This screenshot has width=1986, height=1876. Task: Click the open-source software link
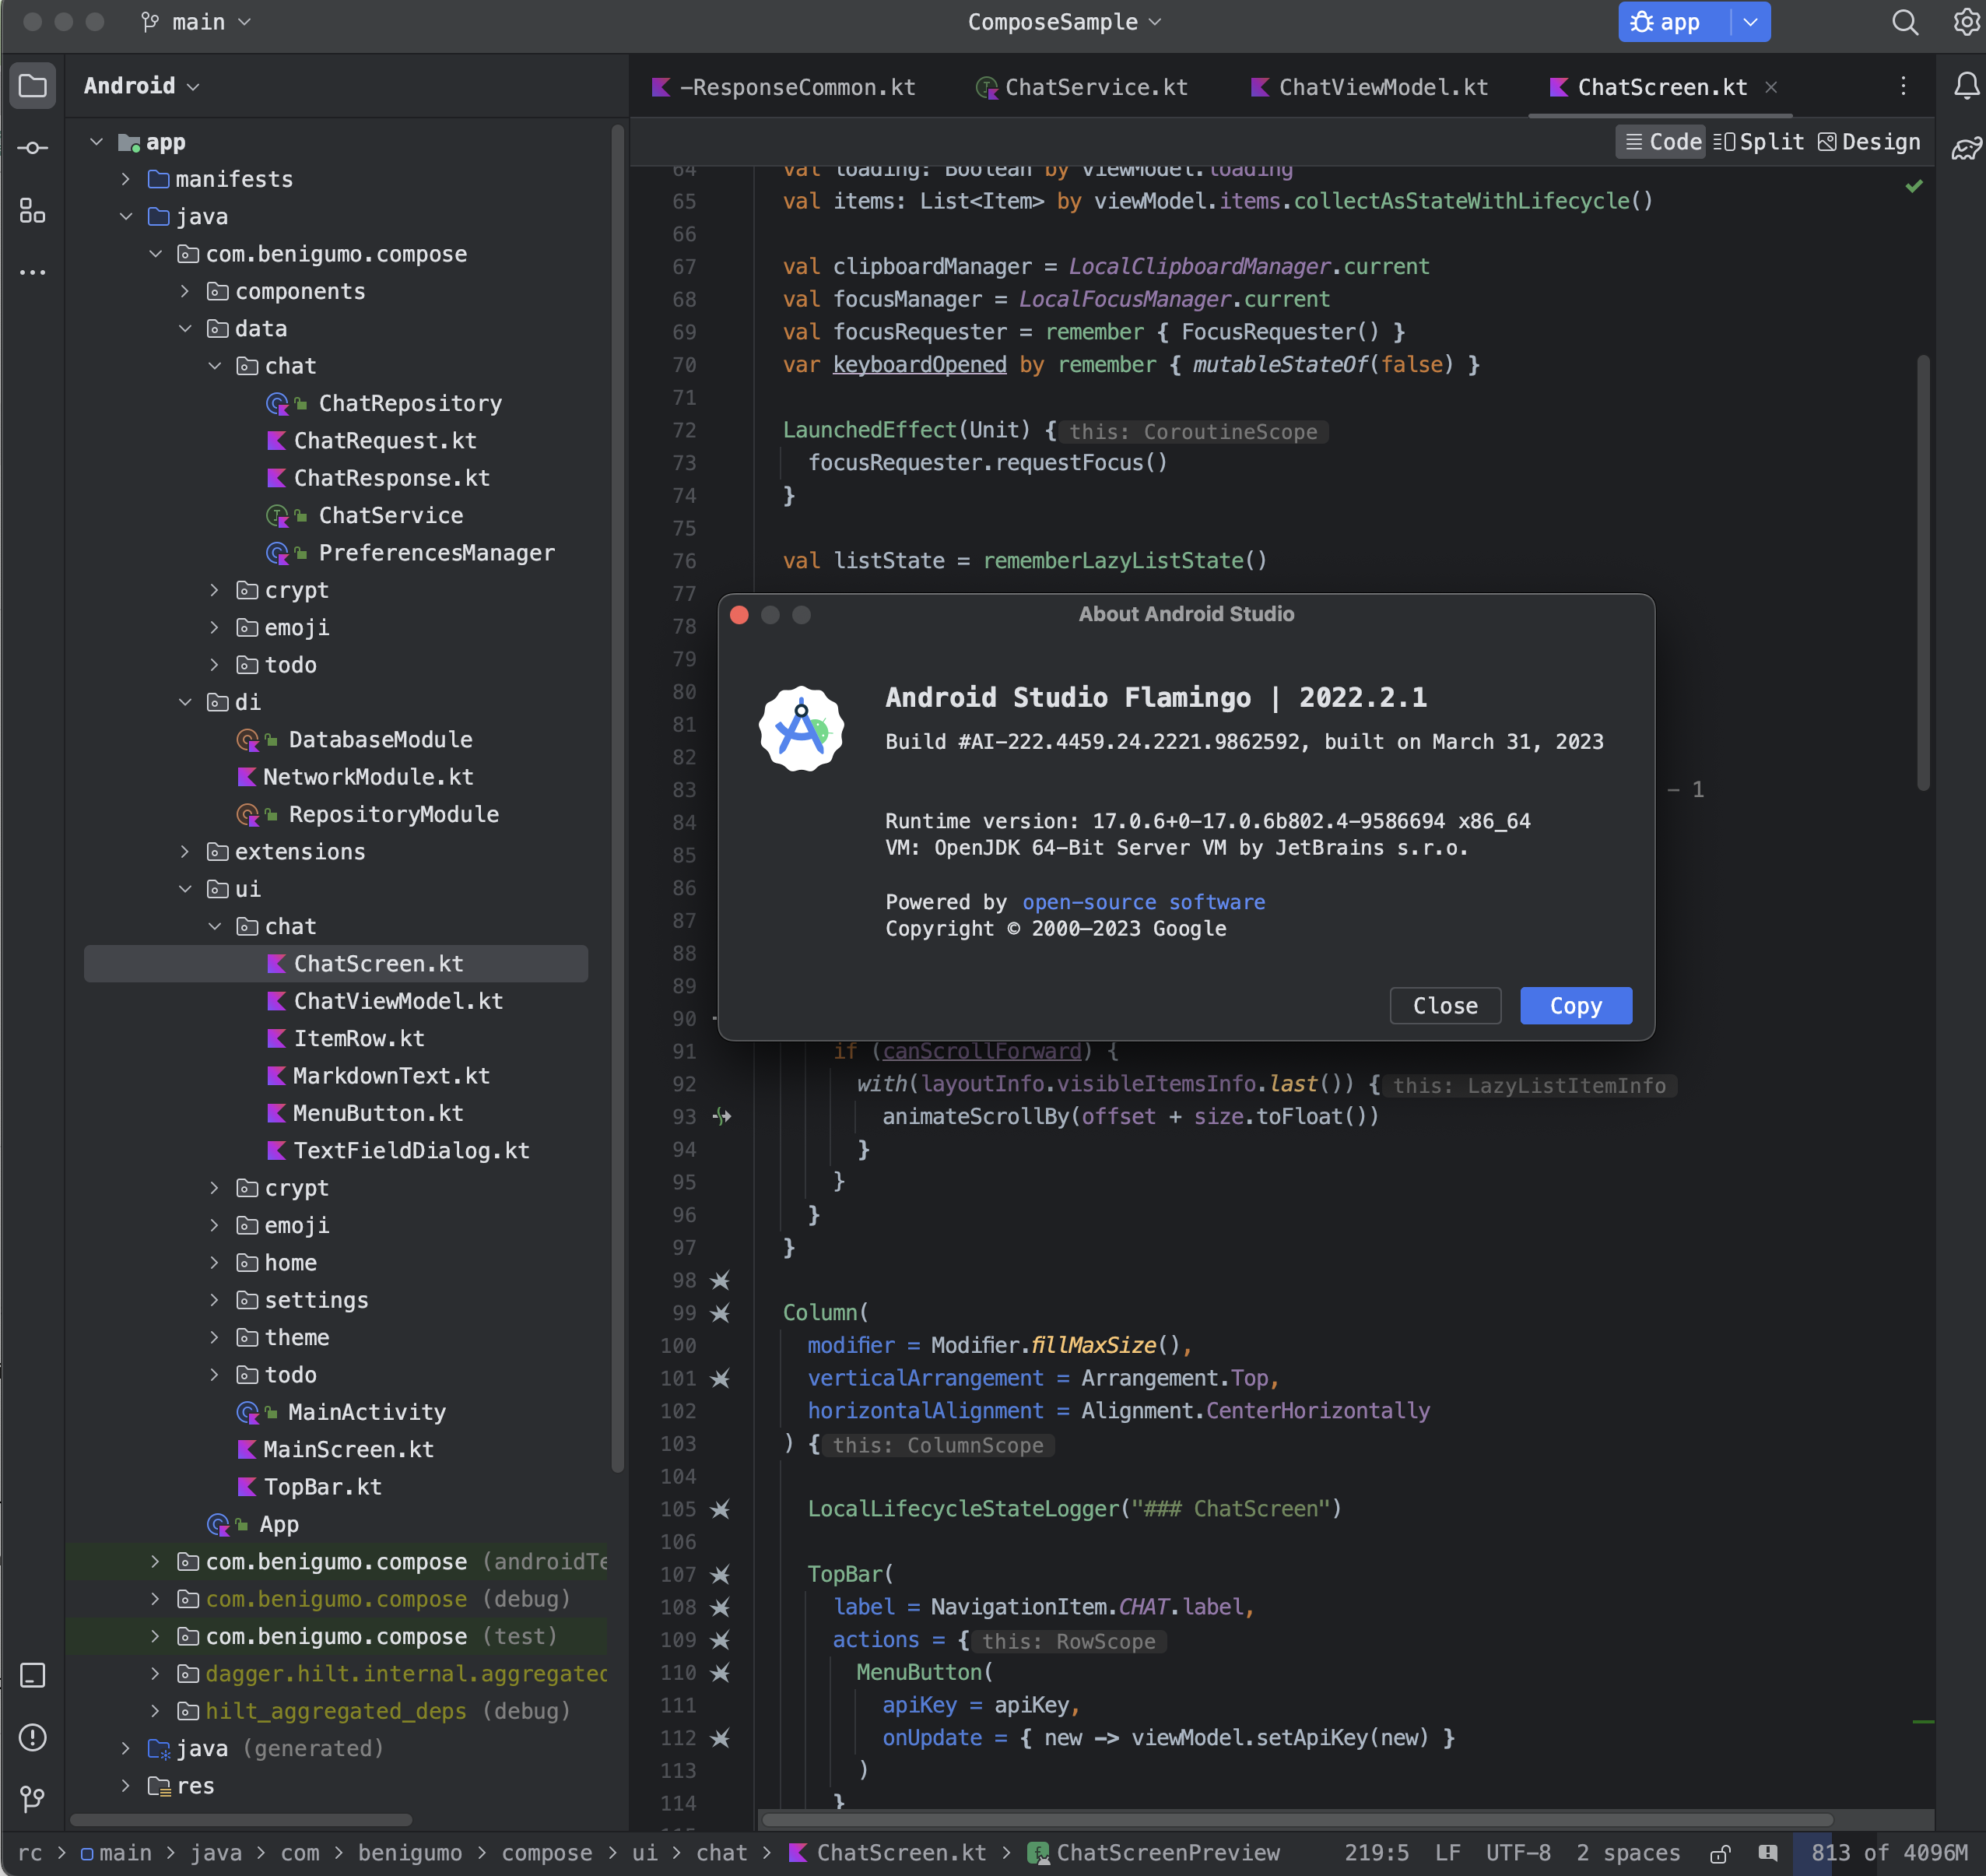(1143, 901)
